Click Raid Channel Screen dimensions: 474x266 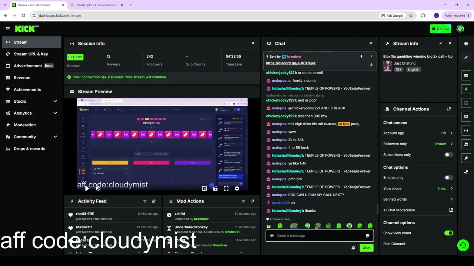pos(394,244)
